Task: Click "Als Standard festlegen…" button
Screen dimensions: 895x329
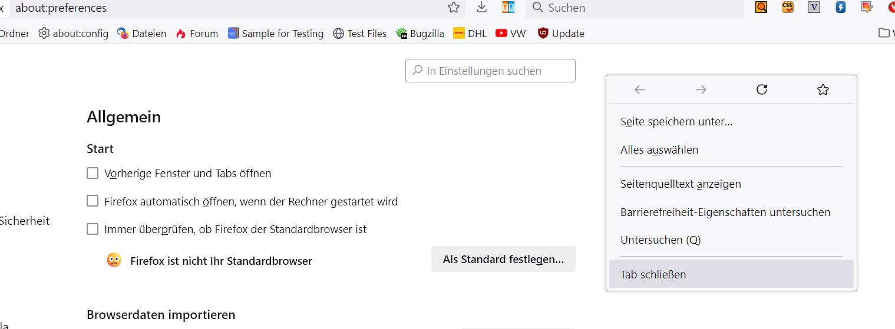Action: click(x=503, y=260)
